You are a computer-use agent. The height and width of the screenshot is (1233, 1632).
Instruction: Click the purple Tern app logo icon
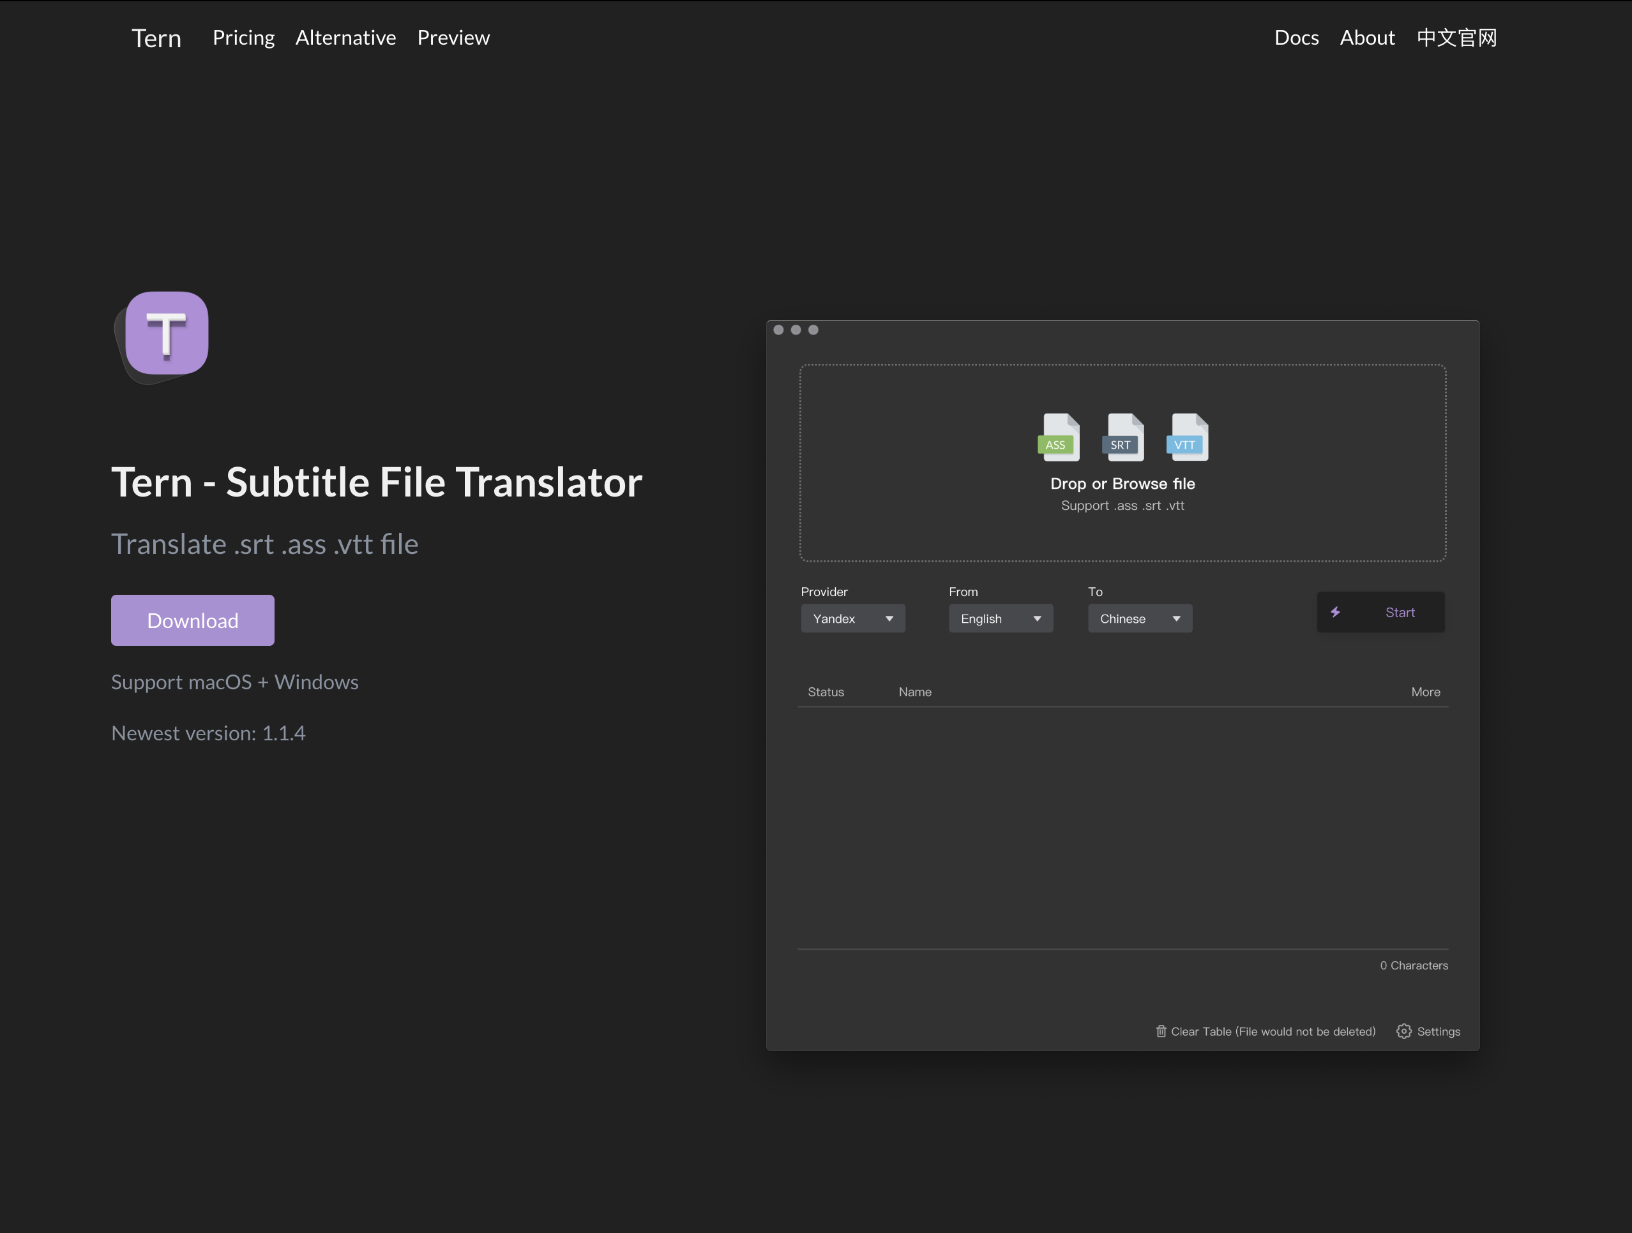tap(166, 333)
